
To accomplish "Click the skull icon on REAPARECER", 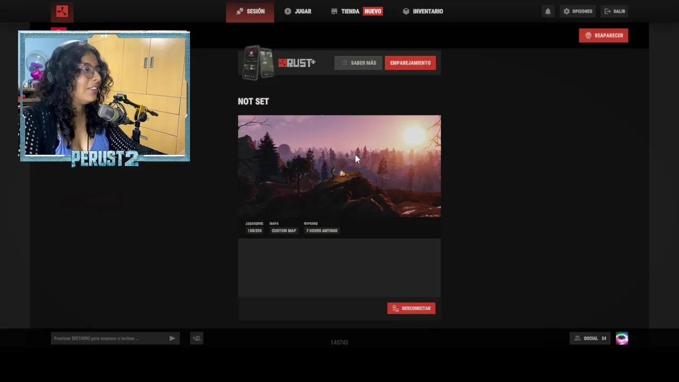I will coord(588,35).
